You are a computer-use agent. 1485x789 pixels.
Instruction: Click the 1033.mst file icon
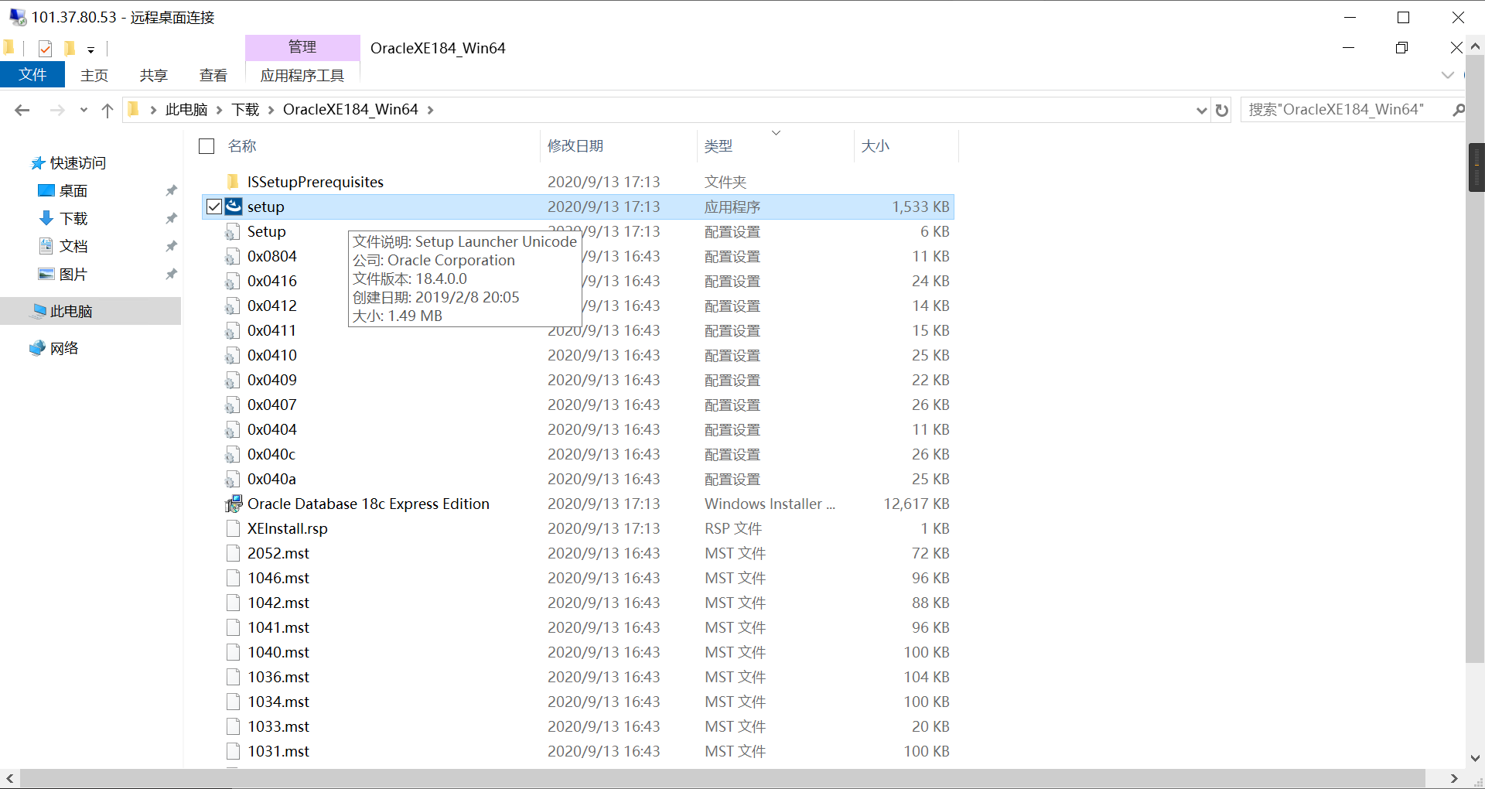point(233,726)
